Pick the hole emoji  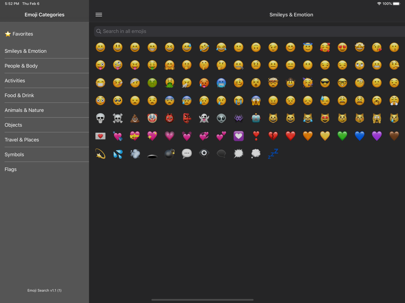[152, 156]
